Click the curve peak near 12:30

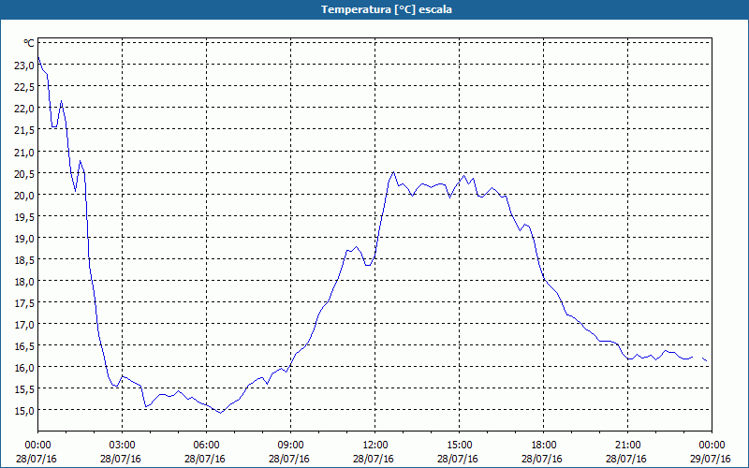[393, 172]
